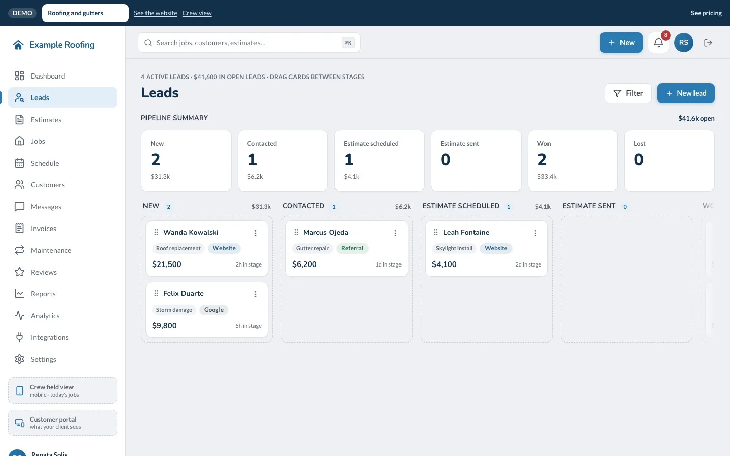Screen dimensions: 730x456
Task: Click See pricing
Action: point(706,13)
